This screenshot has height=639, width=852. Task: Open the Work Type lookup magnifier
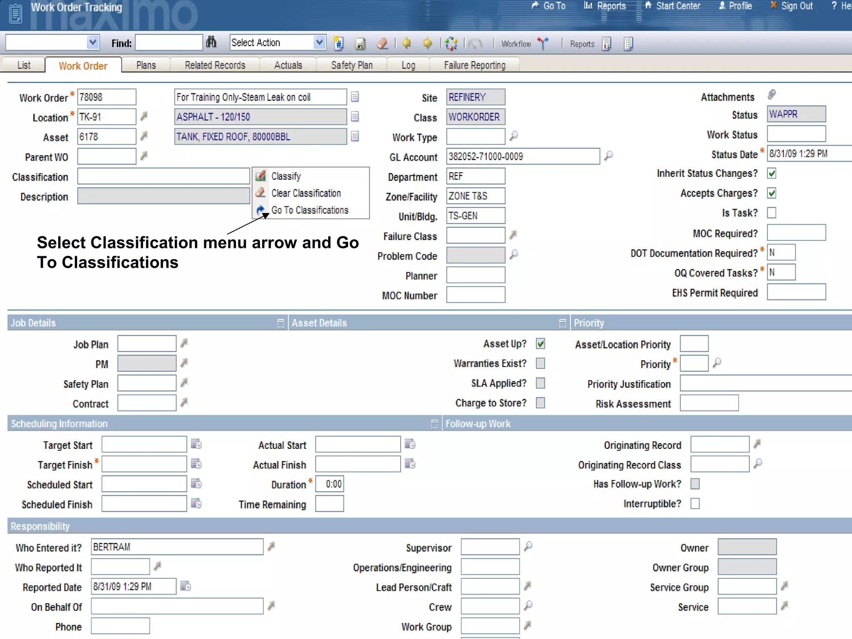[x=514, y=136]
